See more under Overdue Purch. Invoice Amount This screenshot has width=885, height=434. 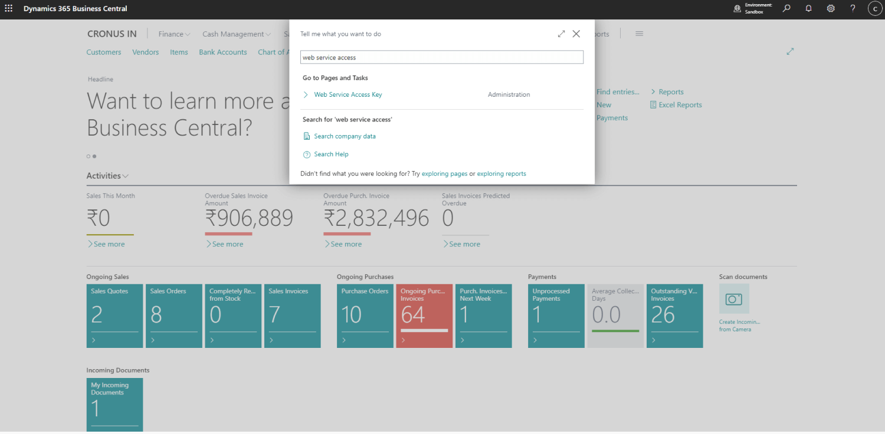point(343,244)
